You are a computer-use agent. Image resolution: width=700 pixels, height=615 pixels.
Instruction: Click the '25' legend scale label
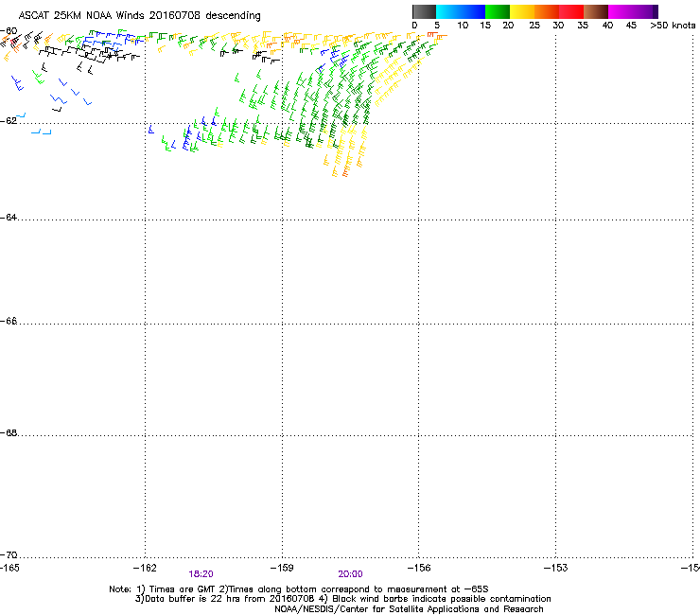[534, 26]
